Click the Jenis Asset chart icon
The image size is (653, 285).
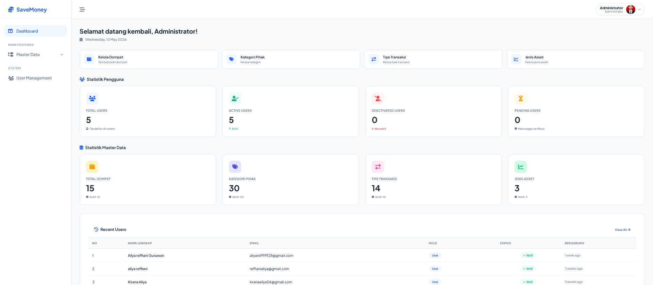tap(516, 59)
